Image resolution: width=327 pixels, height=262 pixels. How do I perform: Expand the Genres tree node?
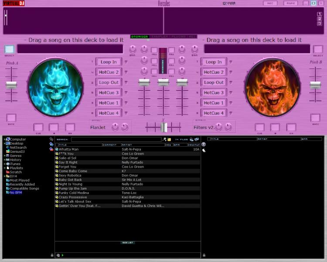pyautogui.click(x=5, y=155)
